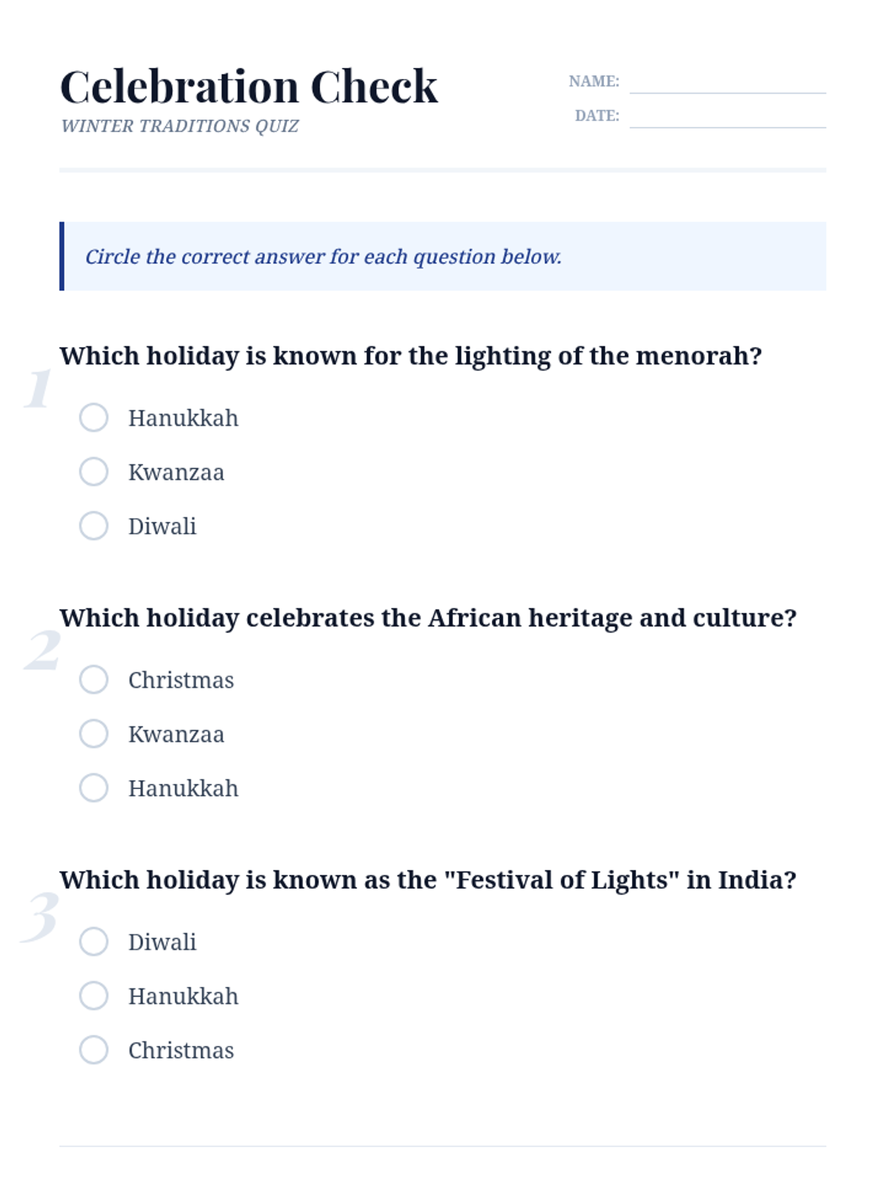Viewport: 885px width, 1181px height.
Task: Click the Festival of Lights question text
Action: (428, 880)
